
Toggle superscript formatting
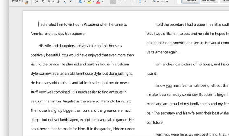71,2
